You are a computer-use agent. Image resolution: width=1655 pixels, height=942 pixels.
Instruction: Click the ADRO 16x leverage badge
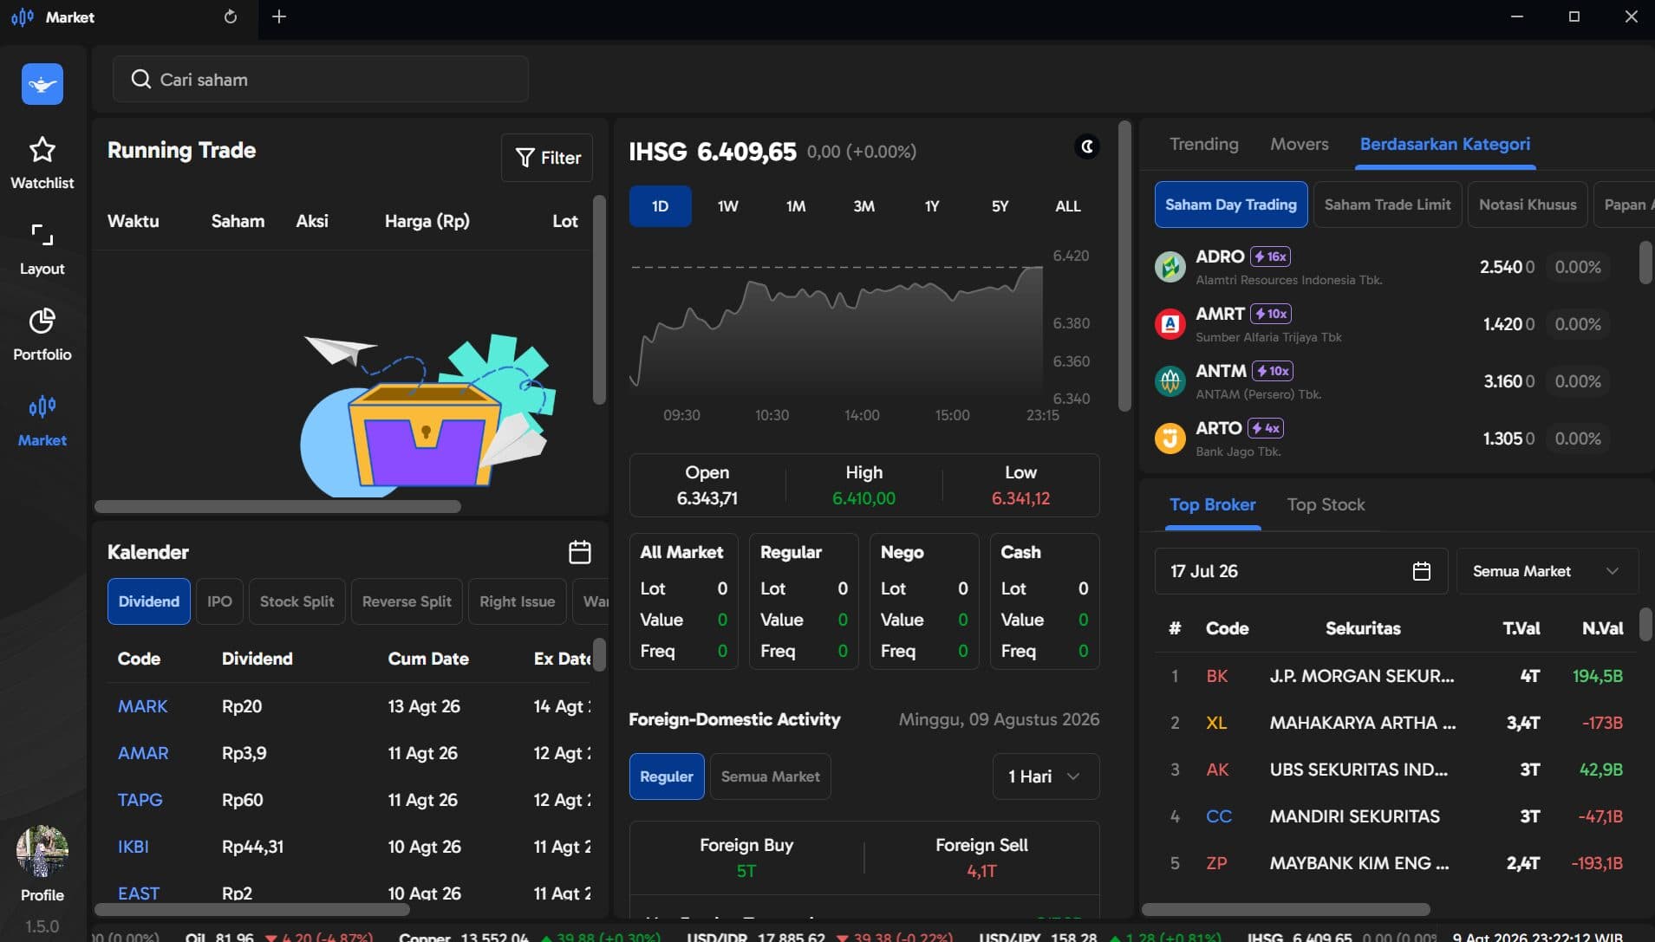click(1271, 257)
